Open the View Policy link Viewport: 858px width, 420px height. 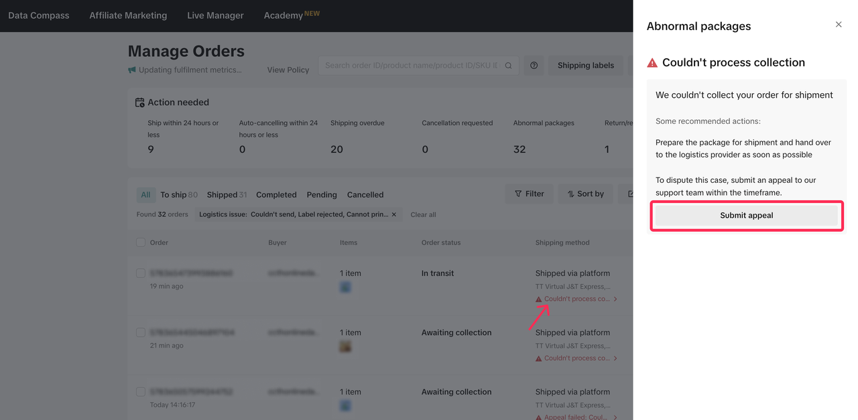(288, 70)
